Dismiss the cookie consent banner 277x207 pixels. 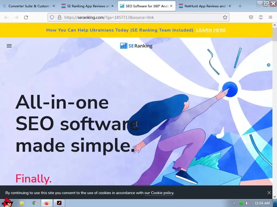click(269, 193)
